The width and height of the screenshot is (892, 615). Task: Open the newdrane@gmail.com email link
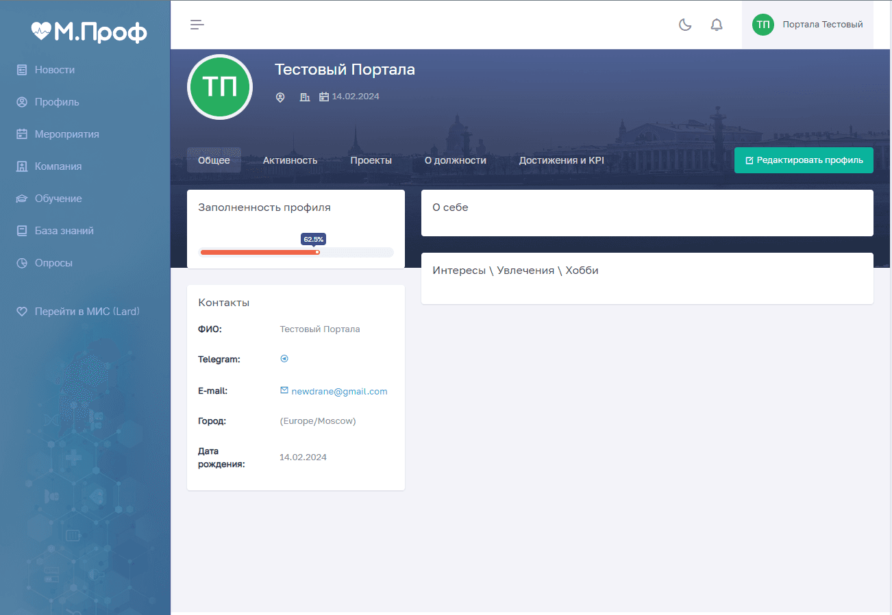[339, 392]
